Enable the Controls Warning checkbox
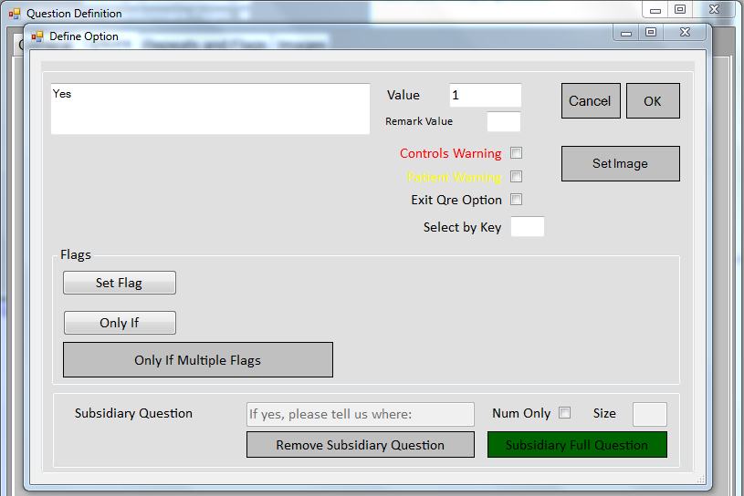Viewport: 744px width, 496px height. point(516,153)
